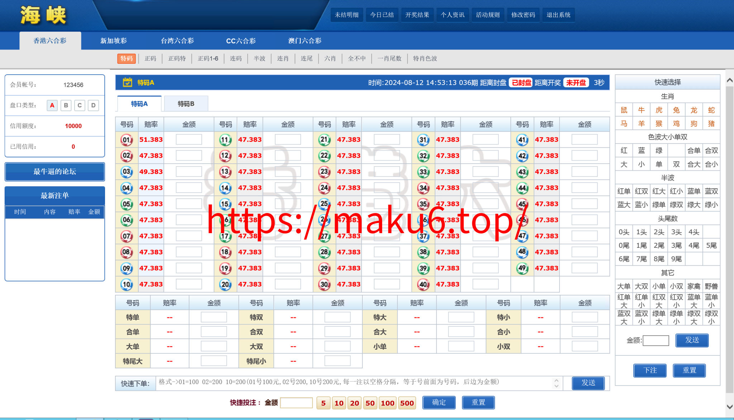Image resolution: width=734 pixels, height=420 pixels.
Task: Click the green number 11 ball
Action: (x=225, y=140)
